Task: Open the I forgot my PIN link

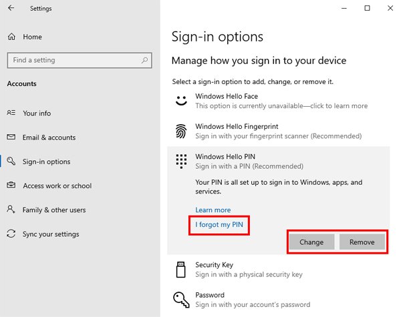Action: (219, 226)
